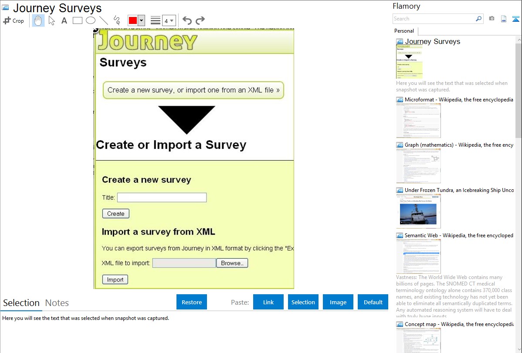Click the icon beside Journey Surveys list entry
The width and height of the screenshot is (522, 353).
[x=400, y=42]
